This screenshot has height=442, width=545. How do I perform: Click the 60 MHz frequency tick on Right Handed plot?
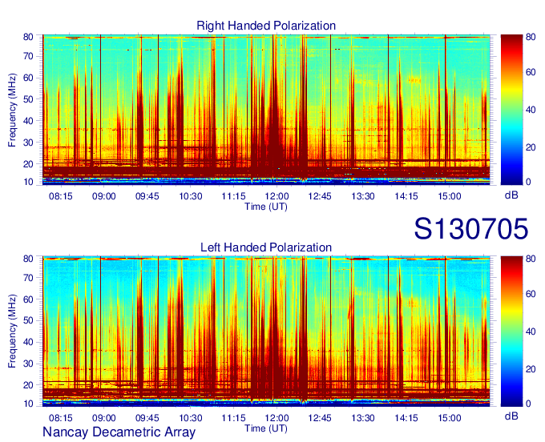click(28, 78)
